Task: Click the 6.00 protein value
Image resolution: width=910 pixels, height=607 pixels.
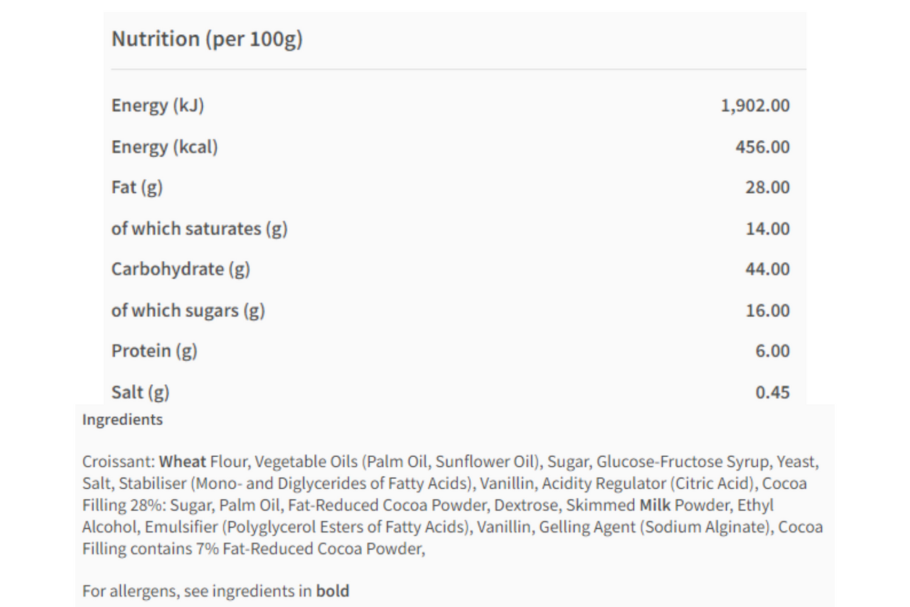Action: (772, 352)
